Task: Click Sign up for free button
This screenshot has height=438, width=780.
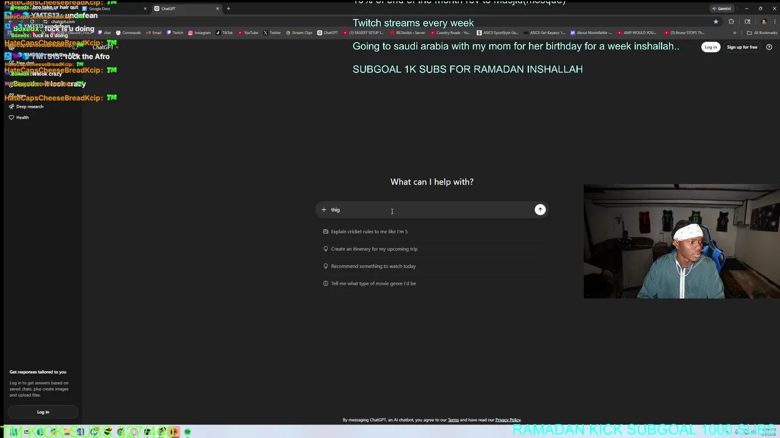Action: point(742,47)
